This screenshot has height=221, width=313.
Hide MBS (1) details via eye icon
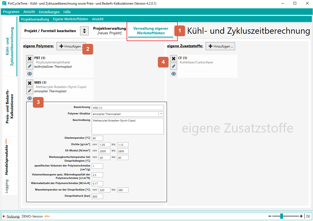point(30,98)
